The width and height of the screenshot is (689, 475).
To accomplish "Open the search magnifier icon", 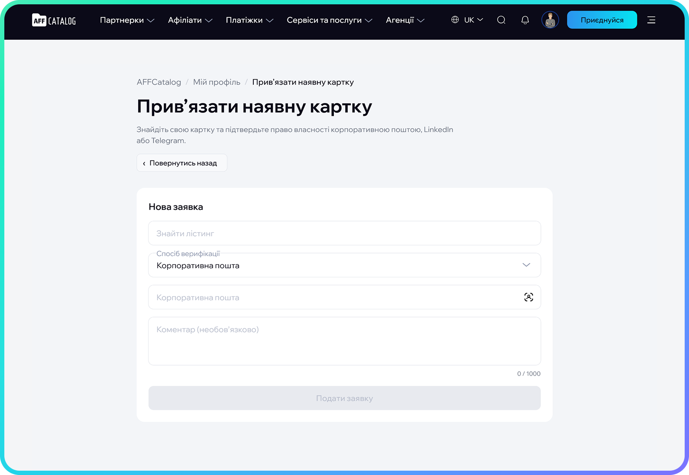I will tap(501, 20).
